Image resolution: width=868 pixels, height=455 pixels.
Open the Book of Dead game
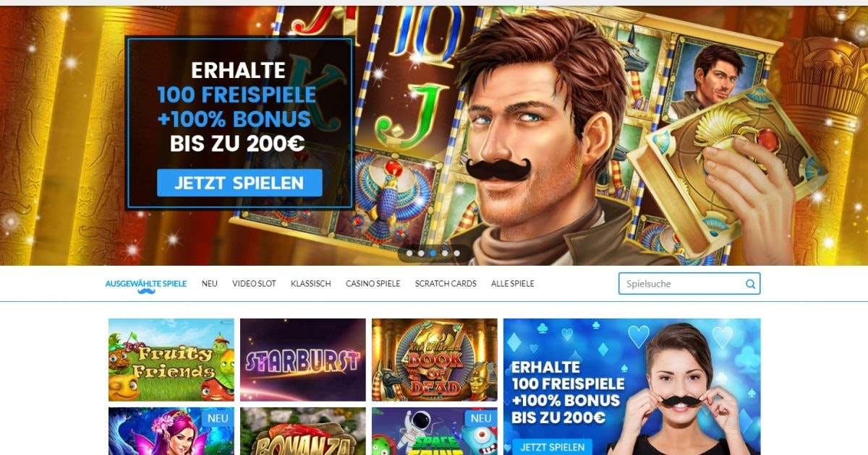[x=435, y=360]
